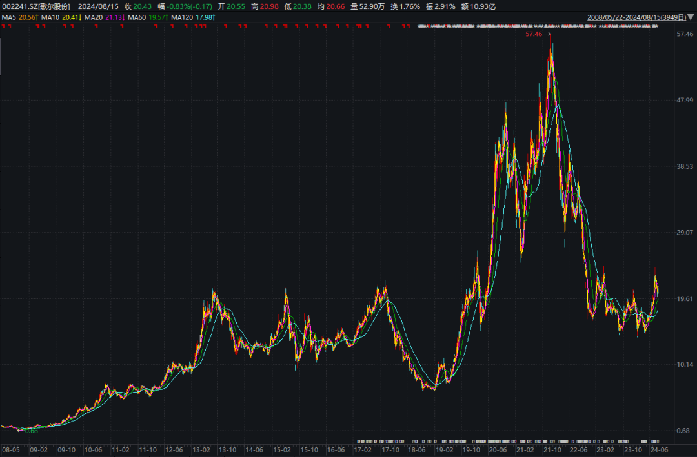Click the grey 57.46 price axis label

[685, 34]
